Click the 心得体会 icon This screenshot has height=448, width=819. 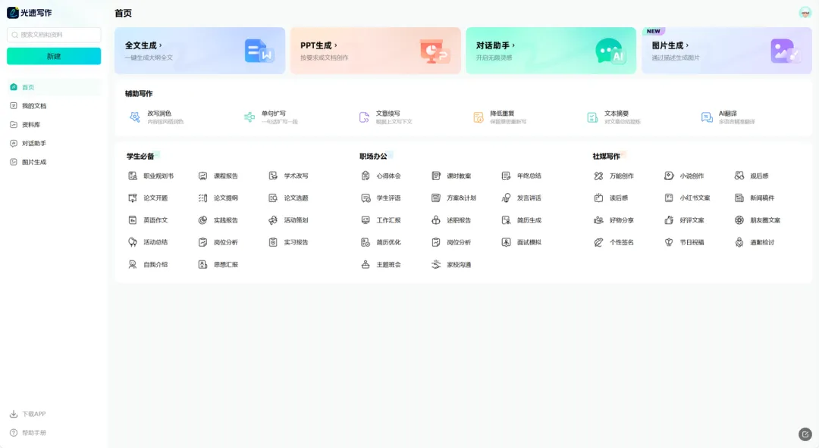tap(366, 176)
